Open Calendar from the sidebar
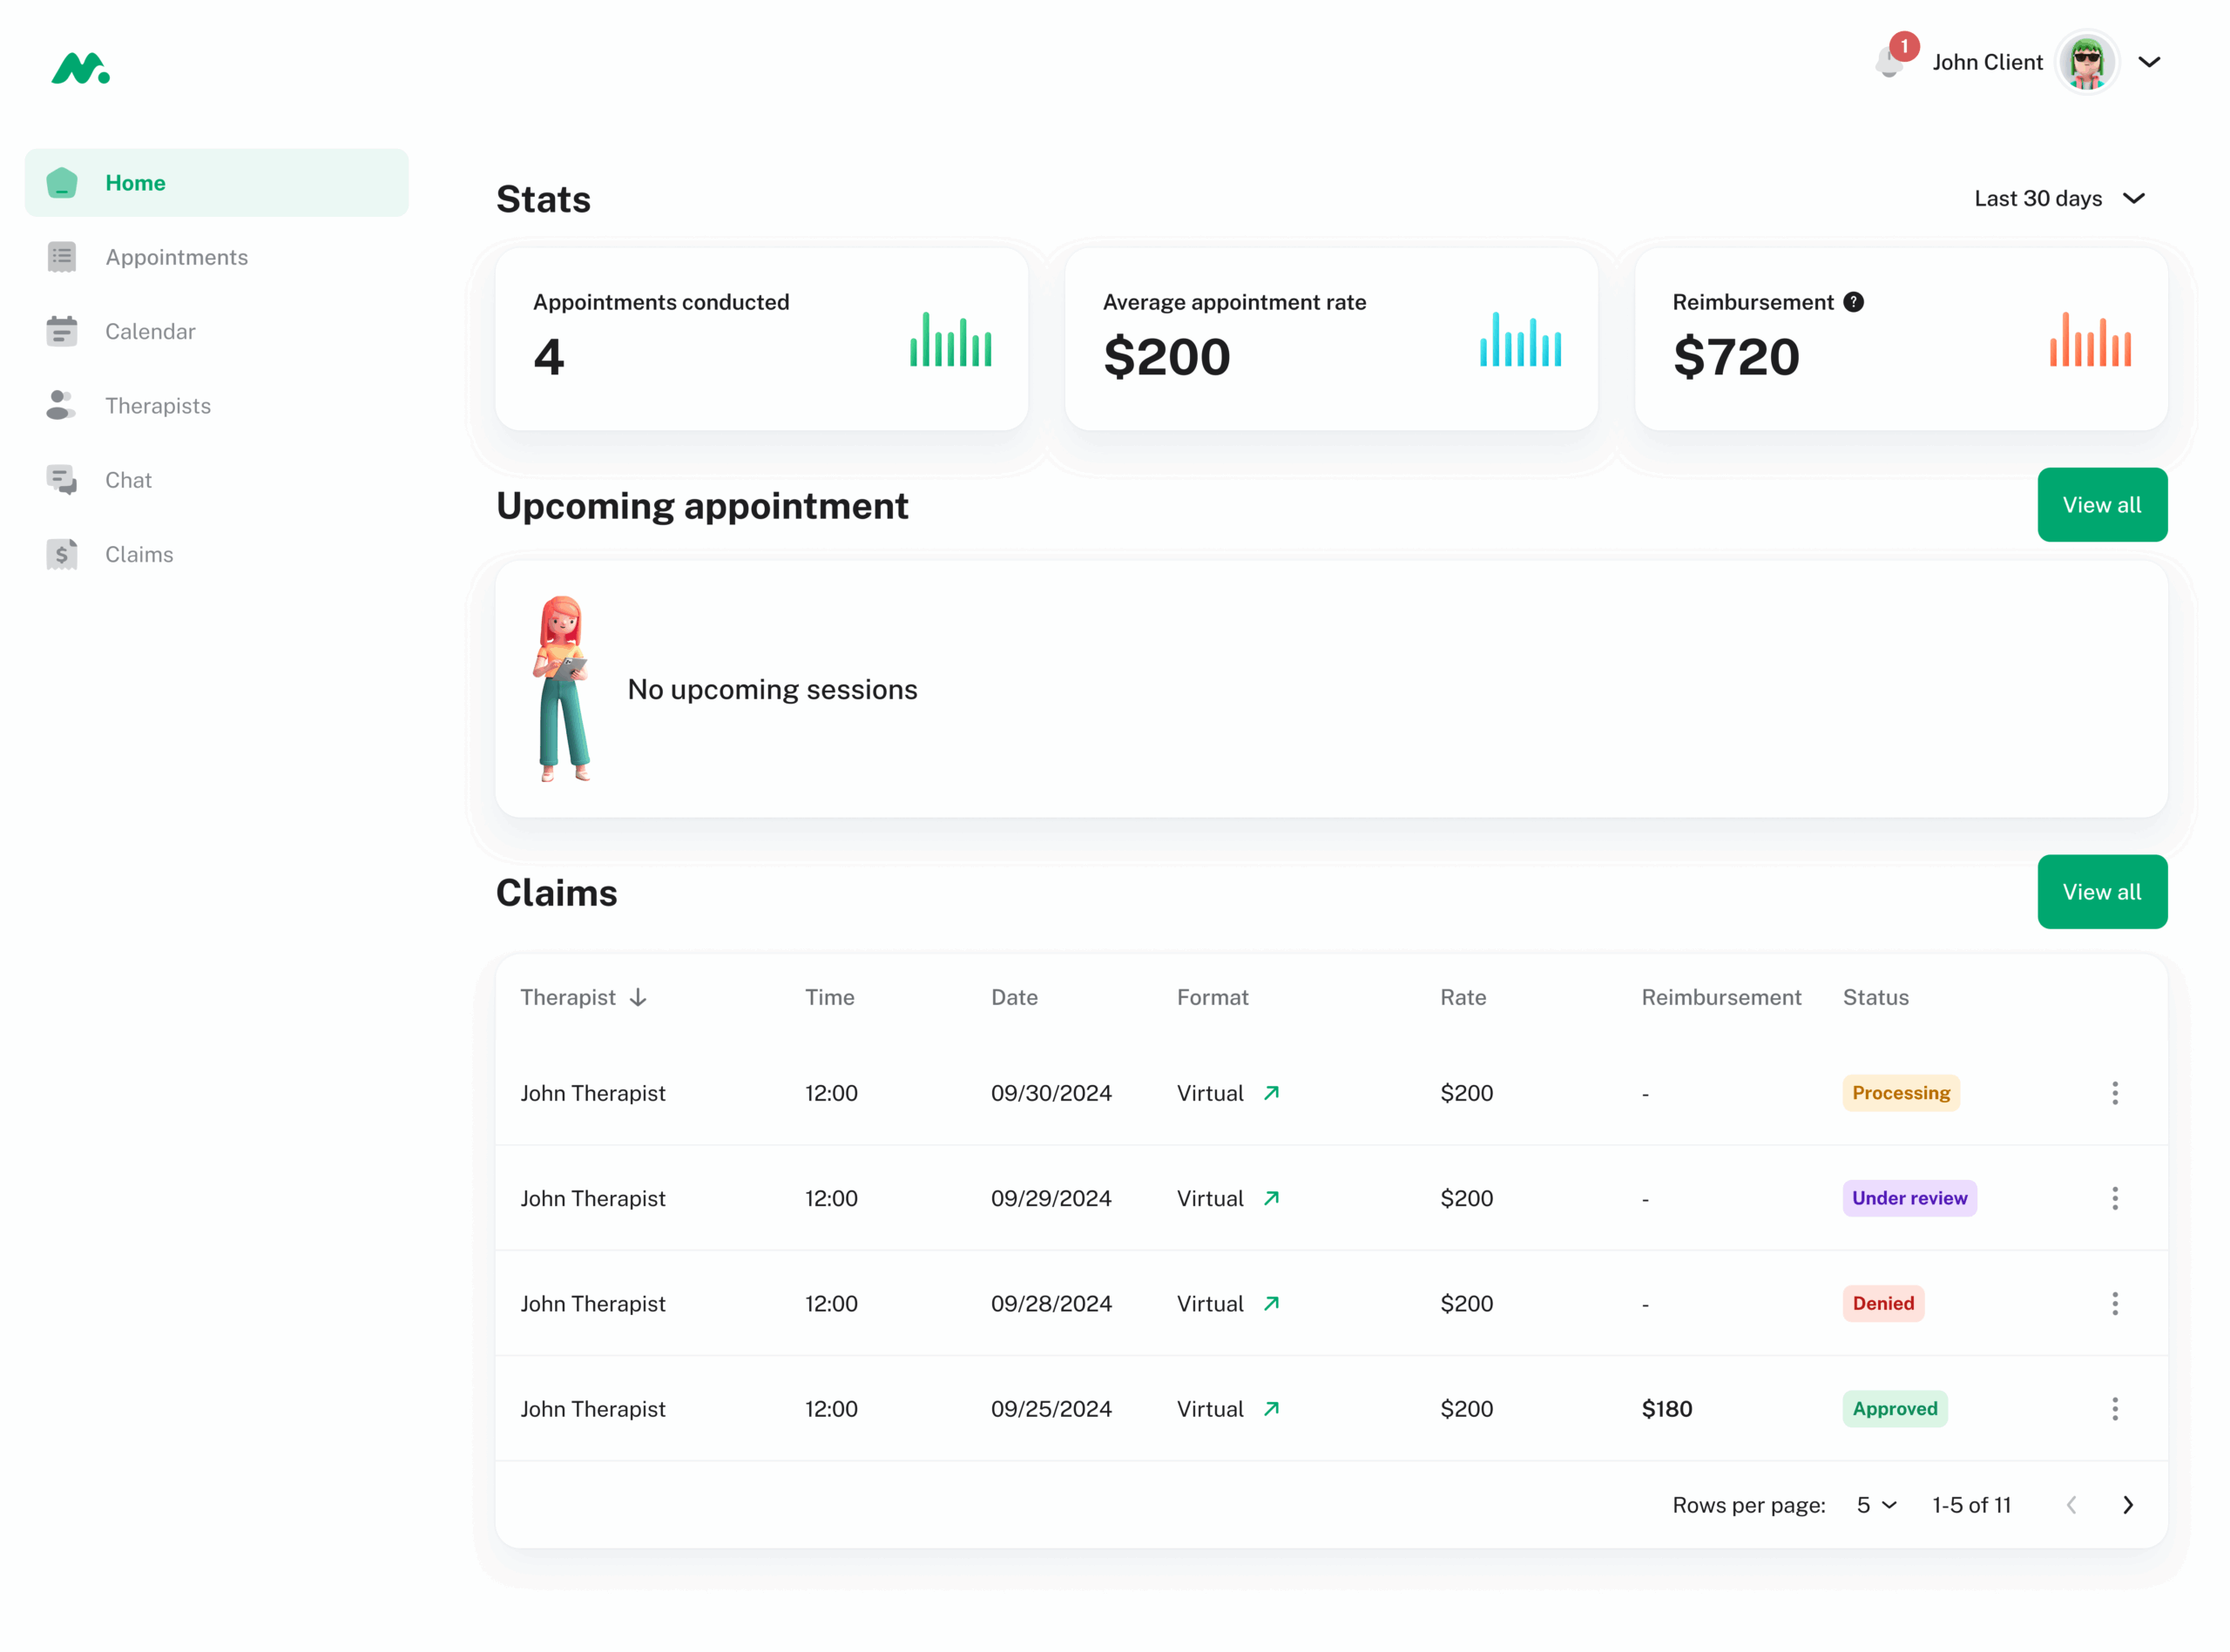 [x=150, y=331]
